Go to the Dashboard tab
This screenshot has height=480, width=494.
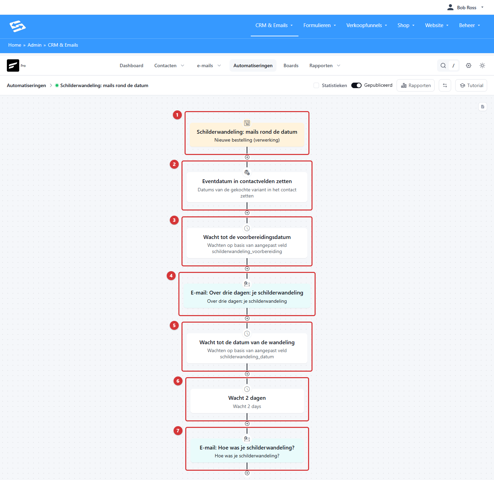[131, 65]
